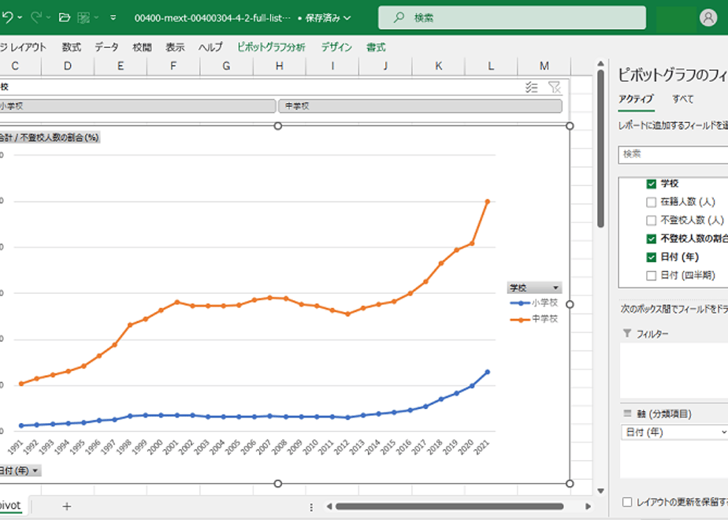Click vertical scrollbar up arrow

600,64
